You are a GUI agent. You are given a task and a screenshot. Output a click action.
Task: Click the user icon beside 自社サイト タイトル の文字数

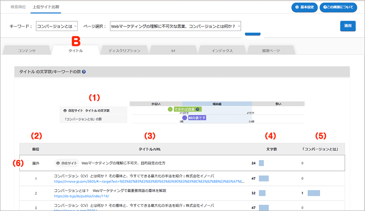pos(65,111)
